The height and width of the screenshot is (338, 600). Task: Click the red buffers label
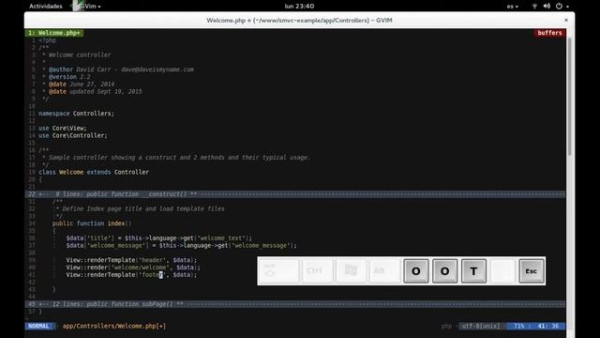point(549,33)
